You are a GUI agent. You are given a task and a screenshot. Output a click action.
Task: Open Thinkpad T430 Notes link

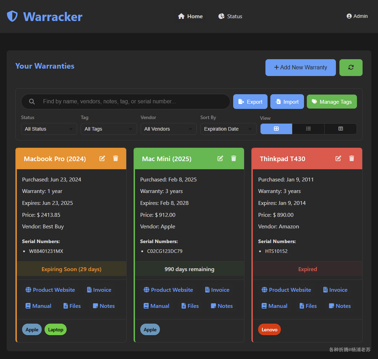[340, 306]
